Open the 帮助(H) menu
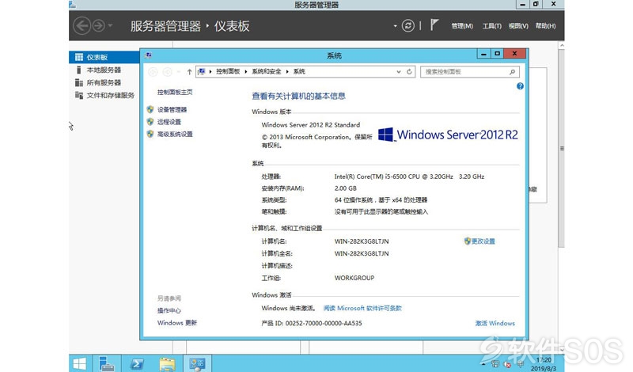 coord(545,26)
